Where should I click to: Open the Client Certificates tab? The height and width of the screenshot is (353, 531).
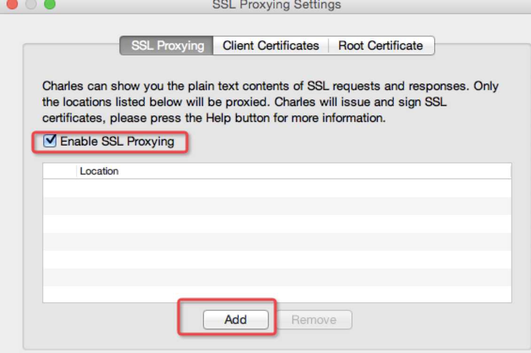tap(271, 46)
